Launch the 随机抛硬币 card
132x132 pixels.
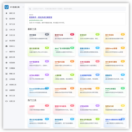pyautogui.click(x=64, y=122)
